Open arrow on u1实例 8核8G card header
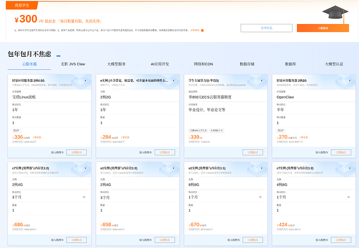The height and width of the screenshot is (248, 359). pos(262,168)
